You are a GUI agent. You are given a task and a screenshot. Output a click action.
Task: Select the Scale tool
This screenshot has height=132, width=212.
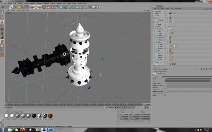click(x=19, y=7)
